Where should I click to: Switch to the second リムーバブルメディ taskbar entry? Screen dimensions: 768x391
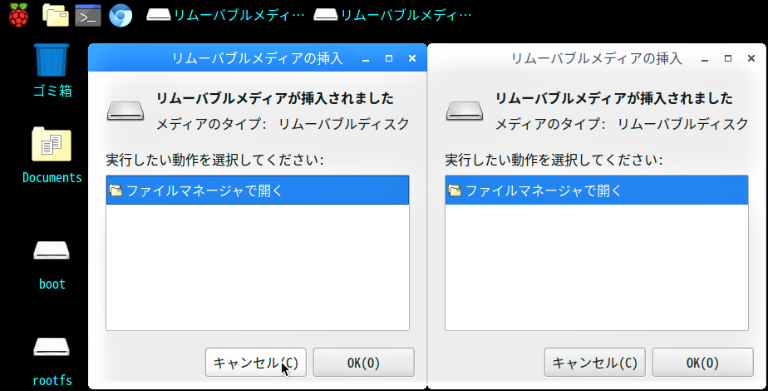pyautogui.click(x=392, y=15)
